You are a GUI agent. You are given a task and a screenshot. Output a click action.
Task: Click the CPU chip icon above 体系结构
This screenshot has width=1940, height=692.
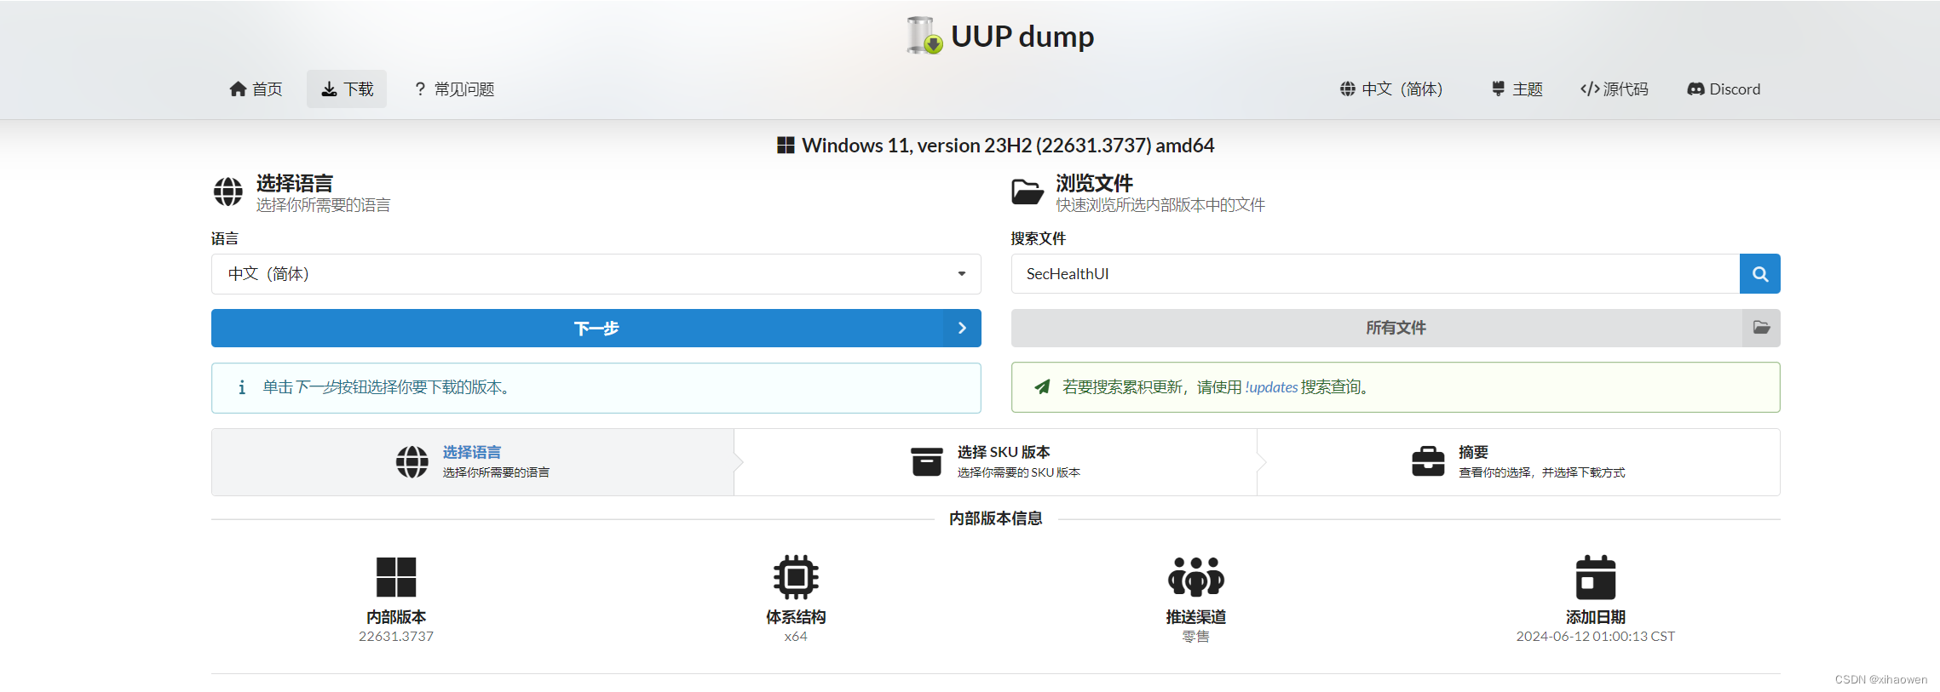click(796, 577)
